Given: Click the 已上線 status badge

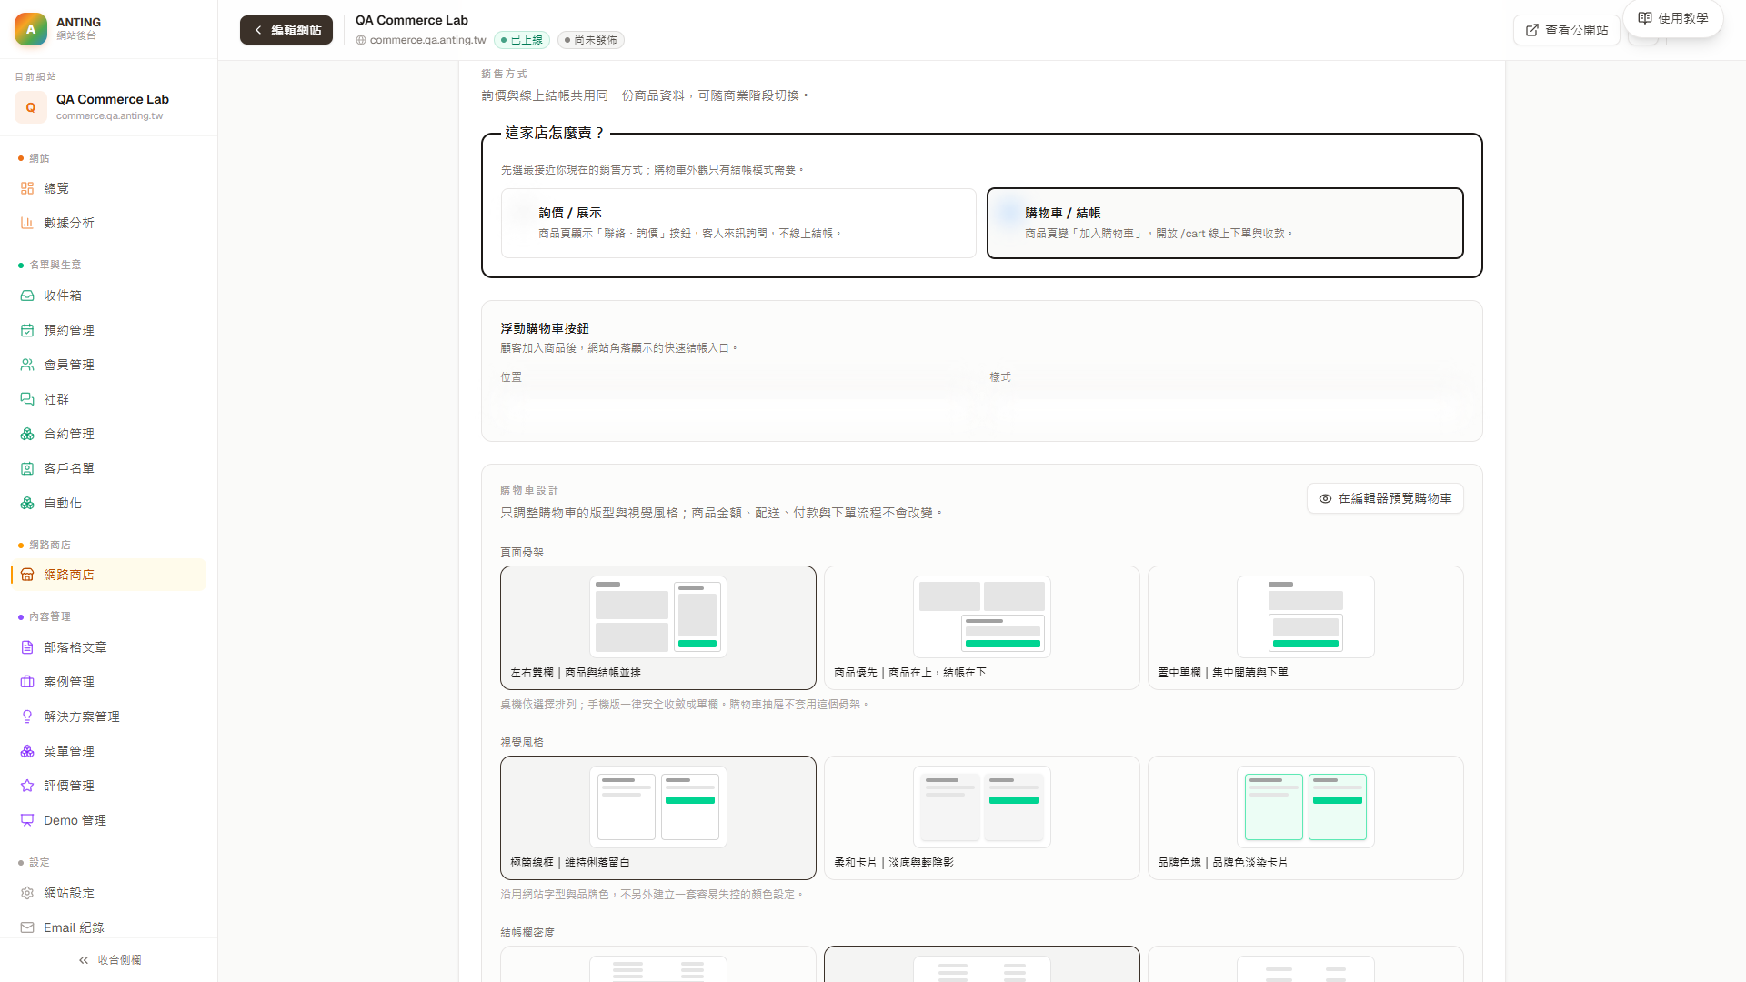Looking at the screenshot, I should (522, 40).
